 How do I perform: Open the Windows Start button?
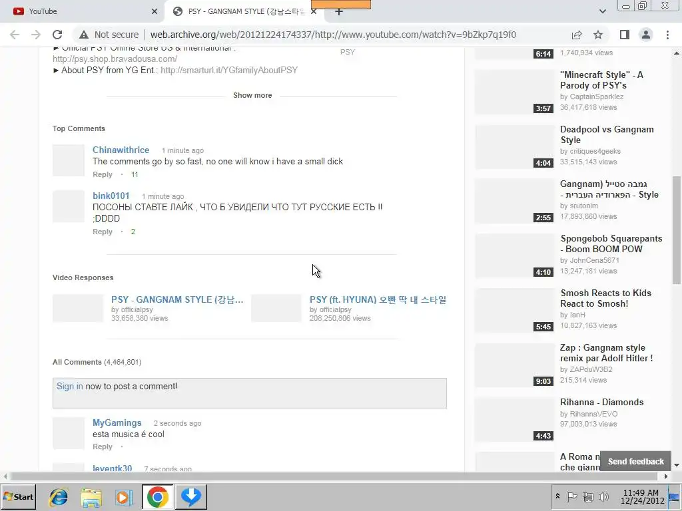click(18, 496)
